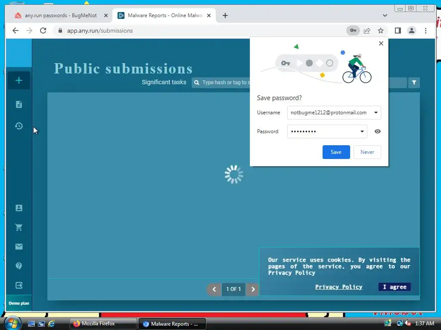
Task: Click the browser back arrow
Action: coord(16,31)
